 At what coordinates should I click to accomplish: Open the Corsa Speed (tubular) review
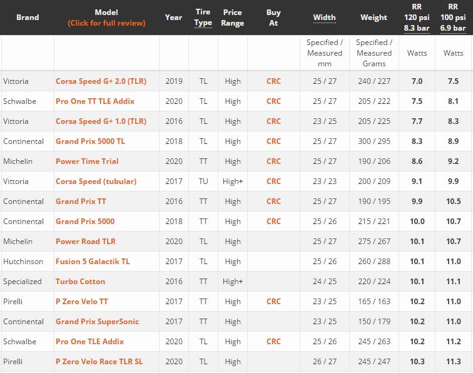point(96,181)
